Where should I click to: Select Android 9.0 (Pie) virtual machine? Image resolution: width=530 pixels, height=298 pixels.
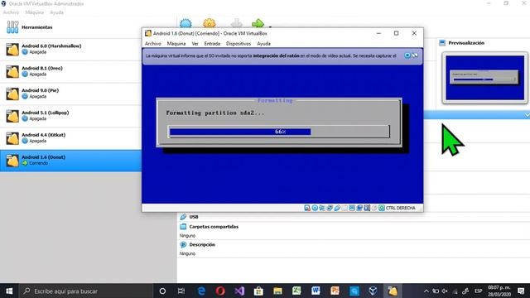coord(70,94)
